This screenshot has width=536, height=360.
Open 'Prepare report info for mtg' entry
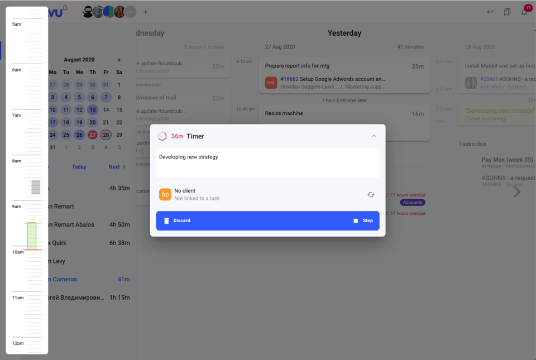point(344,75)
